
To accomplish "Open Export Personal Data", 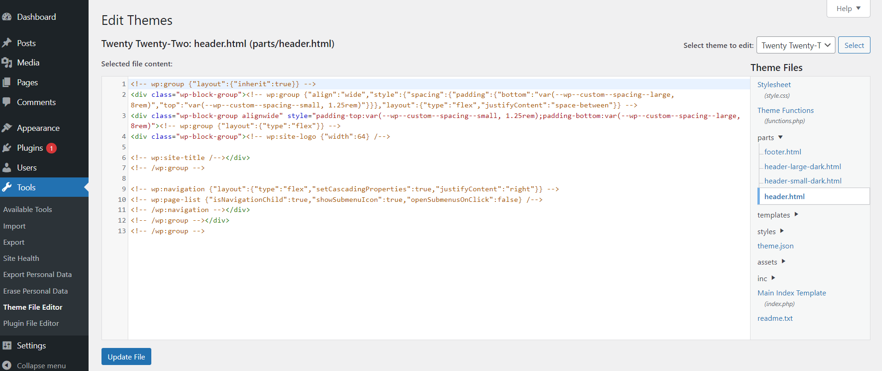I will tap(37, 274).
